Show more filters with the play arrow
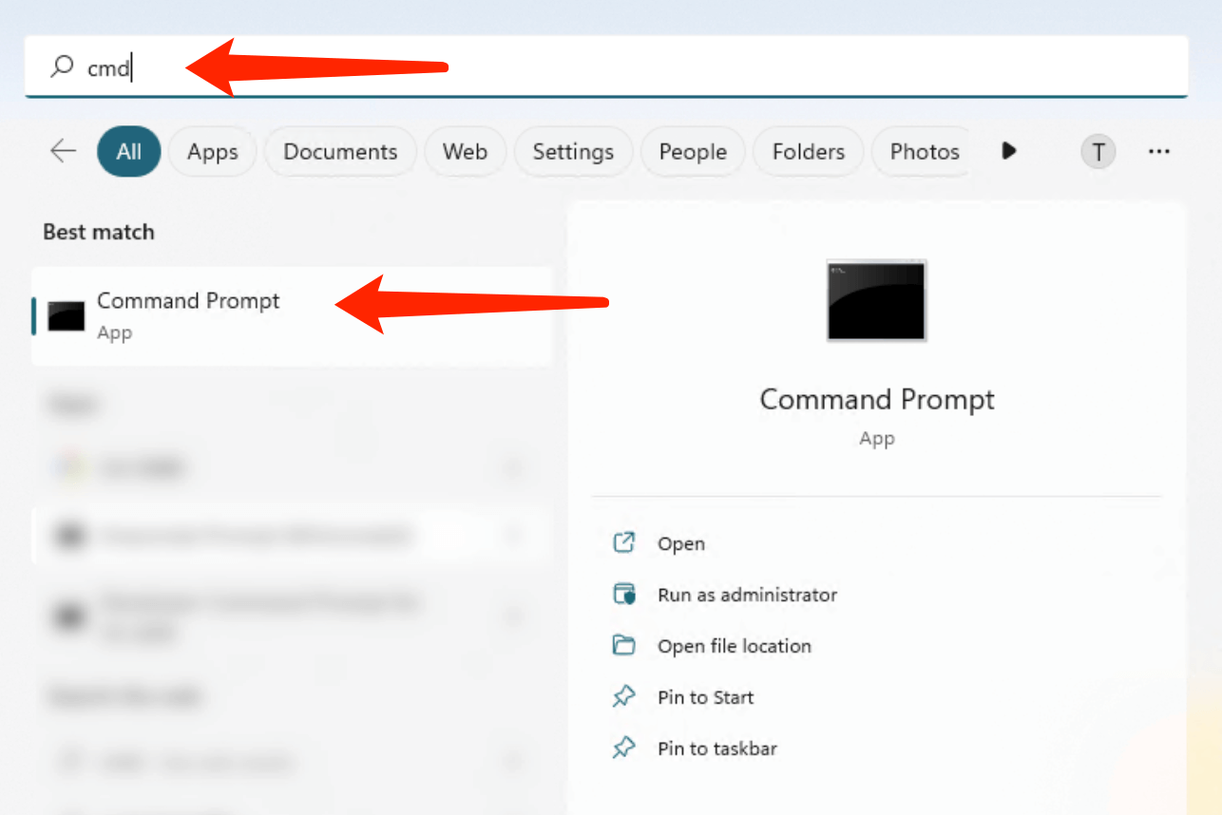1222x815 pixels. [1009, 151]
